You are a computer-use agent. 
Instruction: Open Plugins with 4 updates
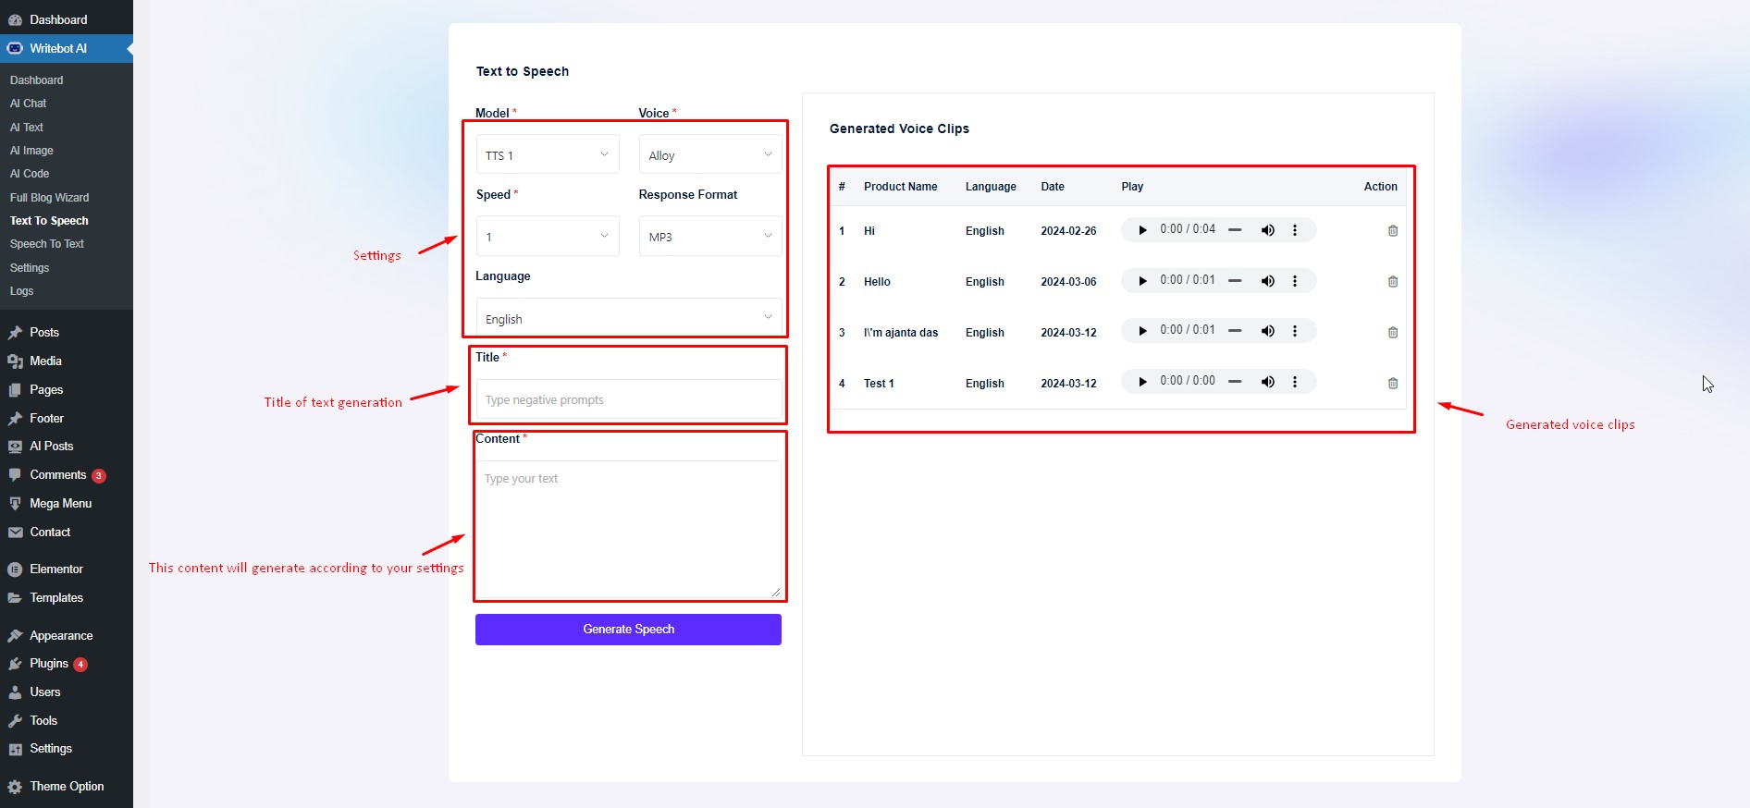(x=67, y=664)
